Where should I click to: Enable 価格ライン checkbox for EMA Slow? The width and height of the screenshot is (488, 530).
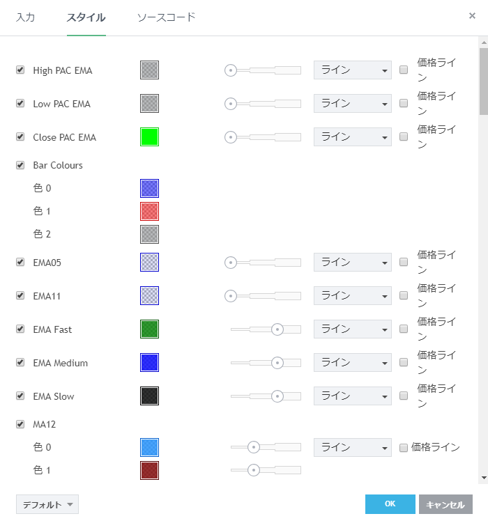point(404,396)
